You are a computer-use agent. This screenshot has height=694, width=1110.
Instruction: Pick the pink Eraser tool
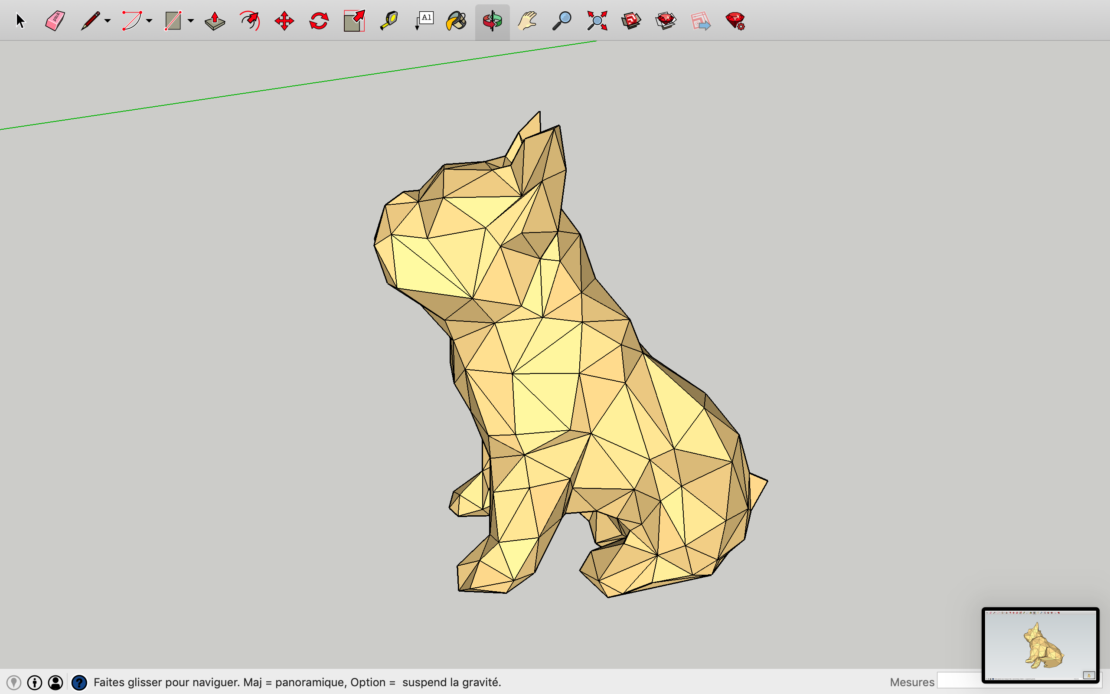[55, 21]
